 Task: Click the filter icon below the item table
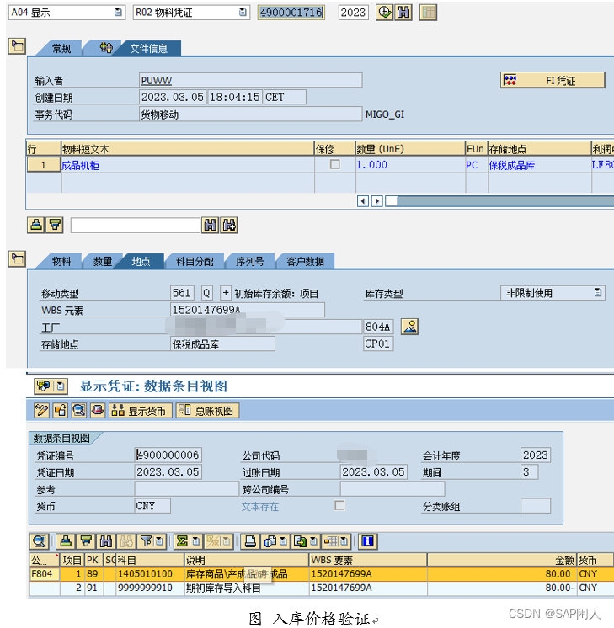tap(55, 225)
